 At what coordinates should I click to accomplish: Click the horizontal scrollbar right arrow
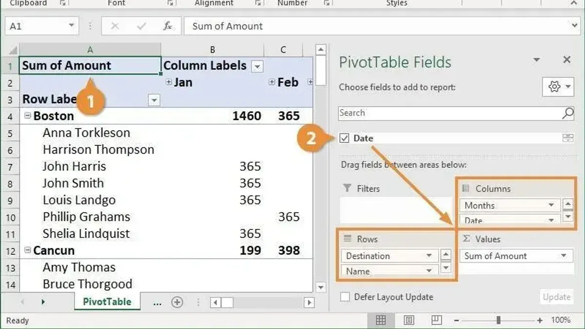tap(309, 302)
